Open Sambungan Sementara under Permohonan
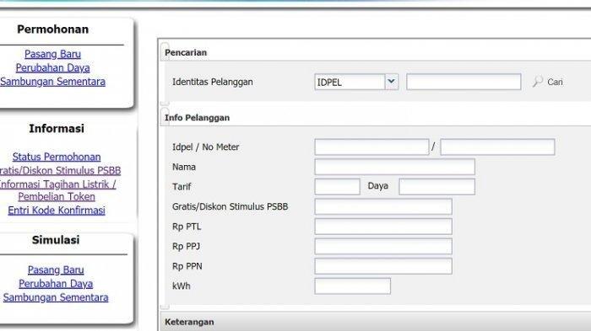 (52, 82)
